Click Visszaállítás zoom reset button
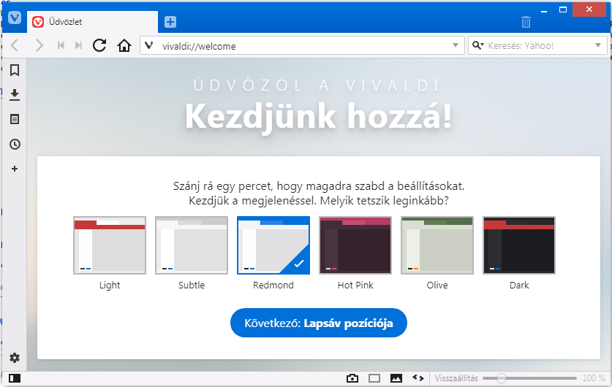This screenshot has width=612, height=387. (456, 378)
